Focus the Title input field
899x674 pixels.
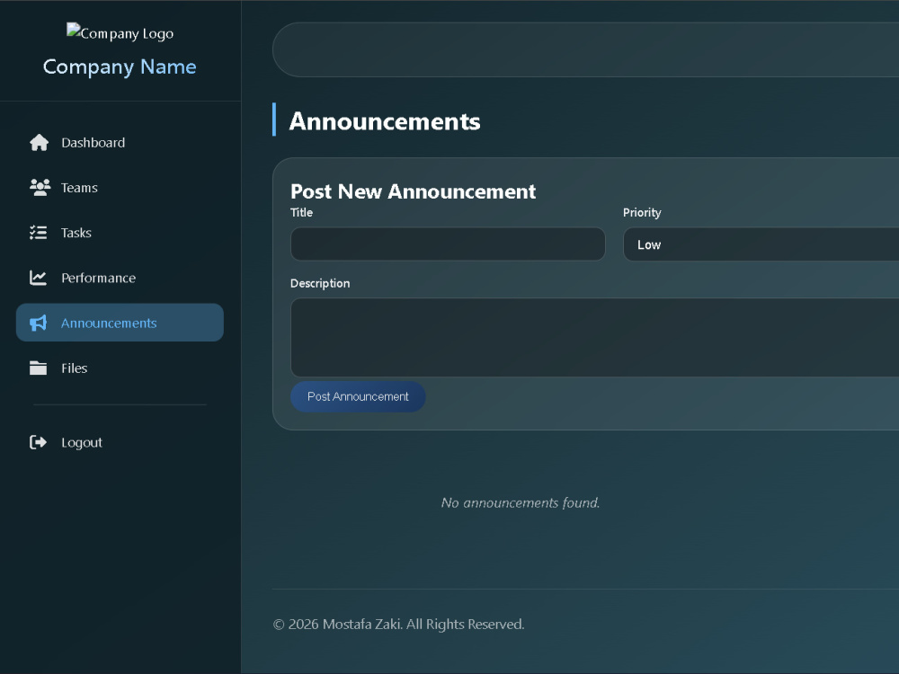(x=448, y=244)
